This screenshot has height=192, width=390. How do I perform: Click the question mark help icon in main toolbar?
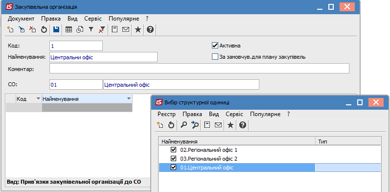[x=150, y=30]
